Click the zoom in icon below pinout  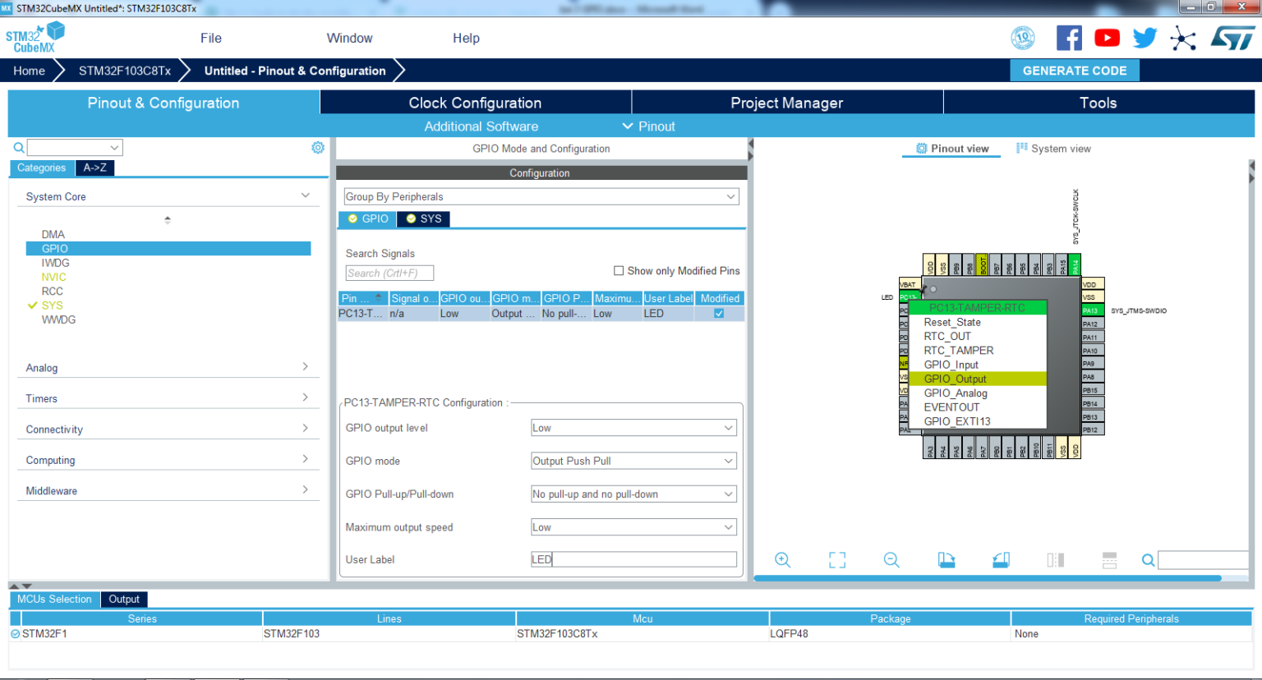point(782,560)
